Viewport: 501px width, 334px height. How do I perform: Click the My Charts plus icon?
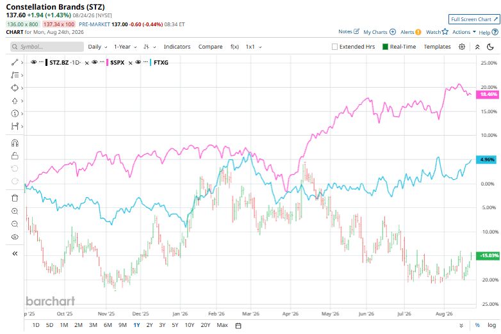click(393, 32)
